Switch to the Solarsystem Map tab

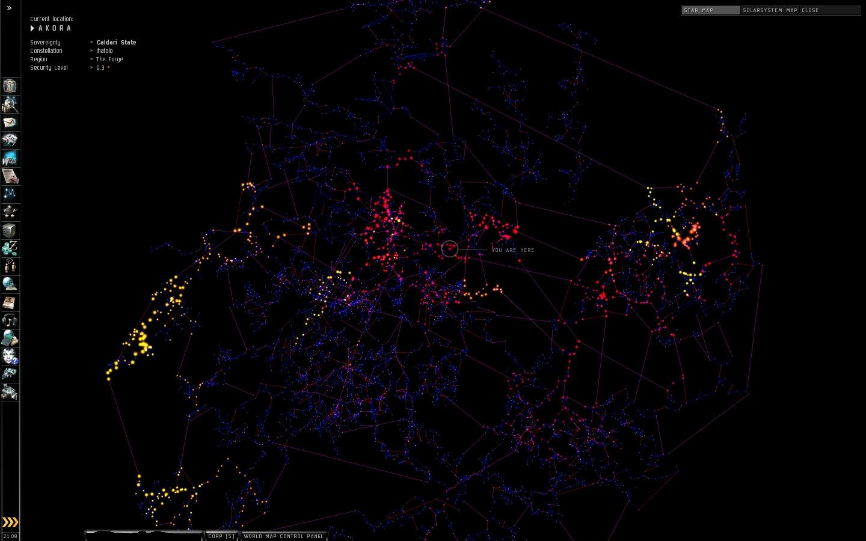[x=770, y=10]
